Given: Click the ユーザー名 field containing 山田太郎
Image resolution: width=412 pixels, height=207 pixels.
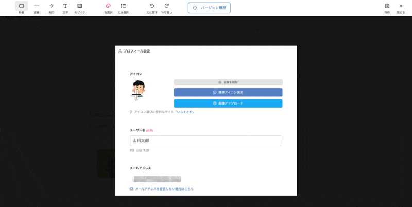Looking at the screenshot, I should [205, 141].
